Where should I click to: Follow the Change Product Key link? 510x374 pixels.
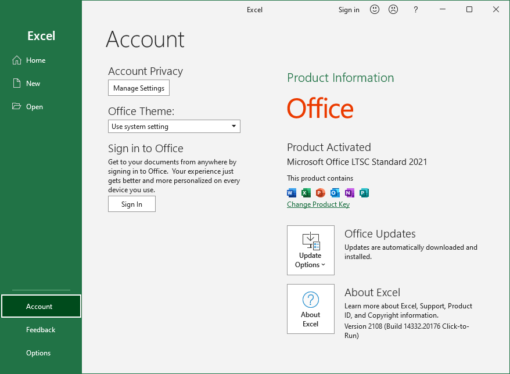tap(318, 204)
